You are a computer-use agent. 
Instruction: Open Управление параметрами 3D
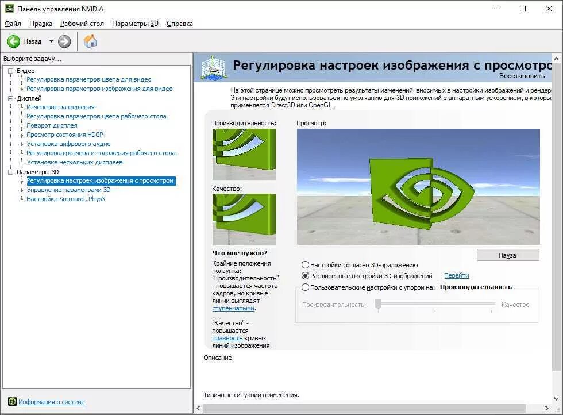pos(68,190)
